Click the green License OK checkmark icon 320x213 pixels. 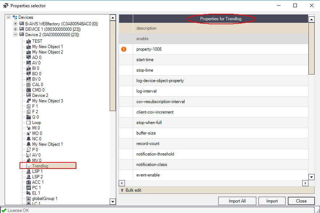4,210
